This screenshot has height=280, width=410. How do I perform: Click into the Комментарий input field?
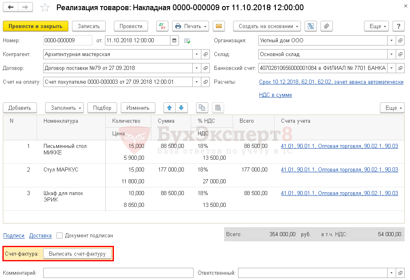[x=118, y=273]
